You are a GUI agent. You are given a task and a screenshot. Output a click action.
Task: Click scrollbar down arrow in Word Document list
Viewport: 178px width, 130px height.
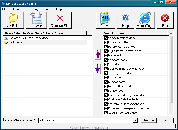point(171,113)
